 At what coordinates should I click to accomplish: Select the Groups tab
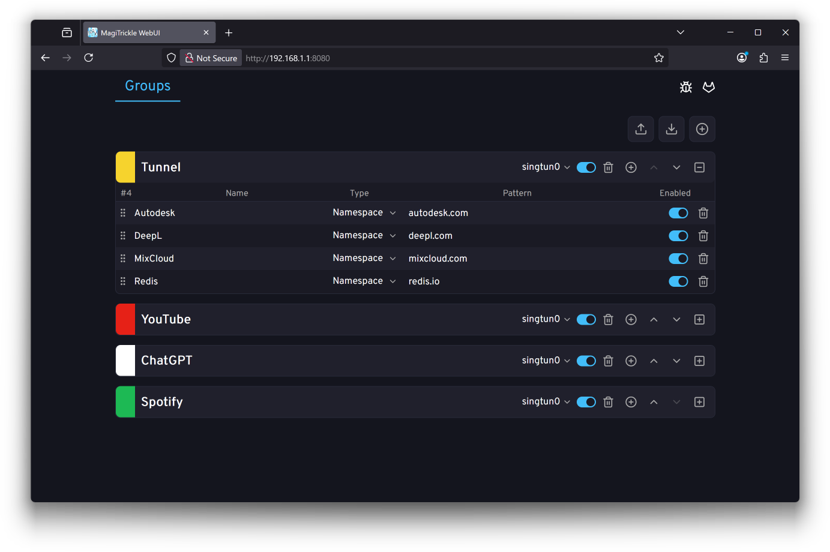[x=148, y=86]
